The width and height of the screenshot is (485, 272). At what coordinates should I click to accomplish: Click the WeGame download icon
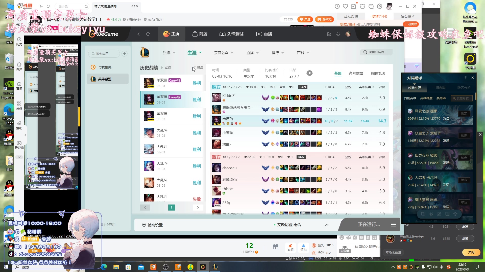pyautogui.click(x=338, y=34)
